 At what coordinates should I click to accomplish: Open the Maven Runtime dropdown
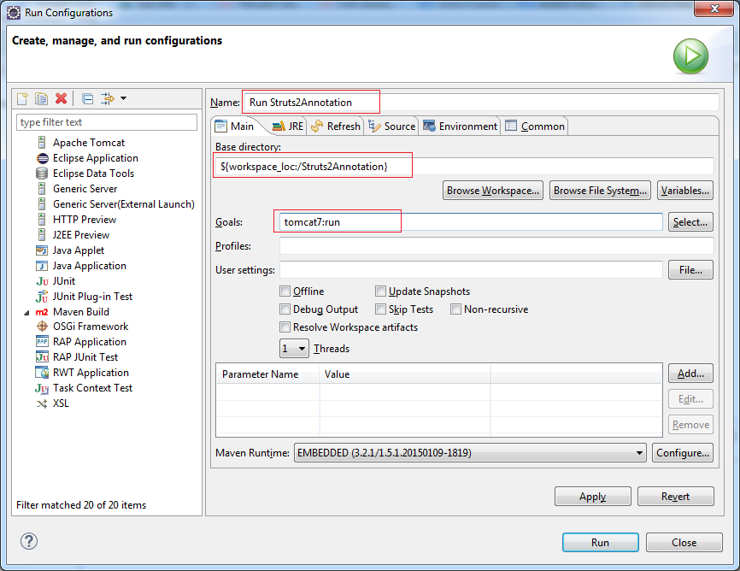coord(470,452)
